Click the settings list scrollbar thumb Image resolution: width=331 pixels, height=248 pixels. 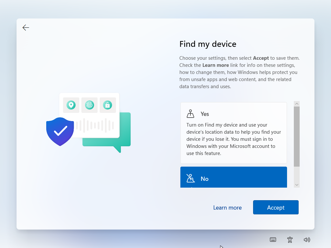pyautogui.click(x=297, y=137)
